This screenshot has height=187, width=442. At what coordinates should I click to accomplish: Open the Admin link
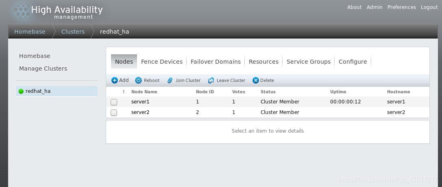tap(375, 7)
